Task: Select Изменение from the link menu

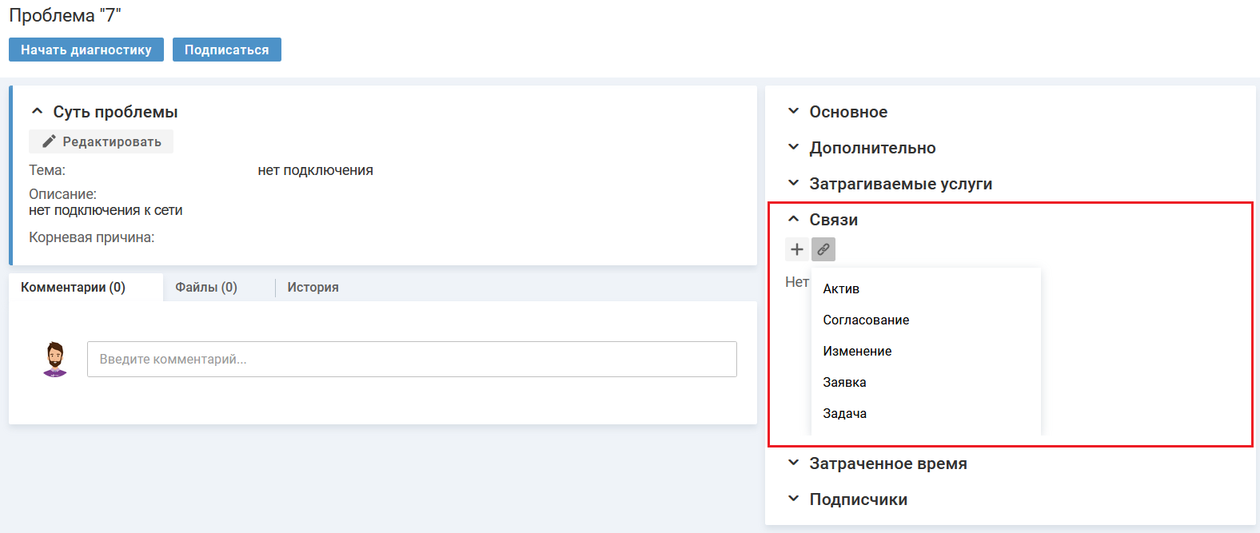Action: [x=857, y=352]
